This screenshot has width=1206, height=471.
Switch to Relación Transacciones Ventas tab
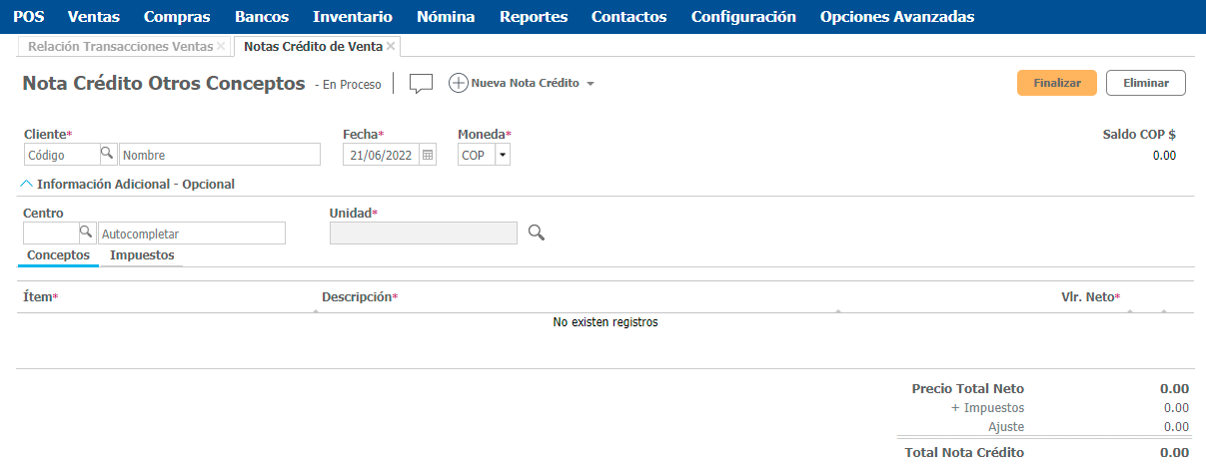click(120, 47)
